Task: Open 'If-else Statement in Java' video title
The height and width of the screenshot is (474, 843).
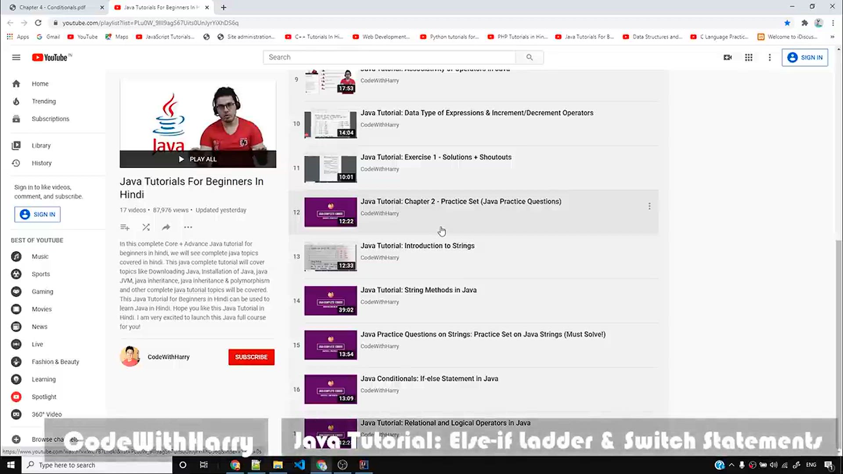Action: 429,379
